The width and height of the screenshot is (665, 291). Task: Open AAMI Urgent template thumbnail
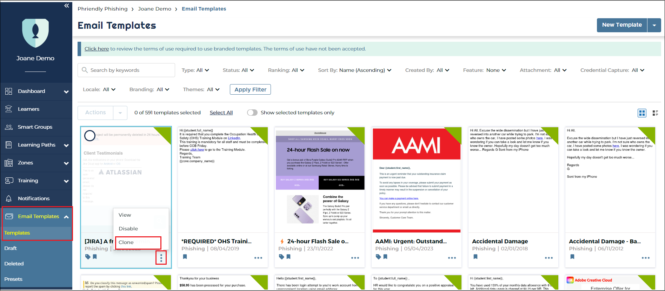[417, 180]
